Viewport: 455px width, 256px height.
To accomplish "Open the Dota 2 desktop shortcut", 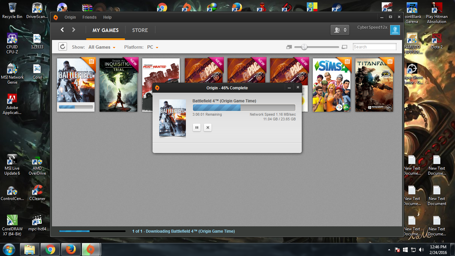I will (x=437, y=41).
